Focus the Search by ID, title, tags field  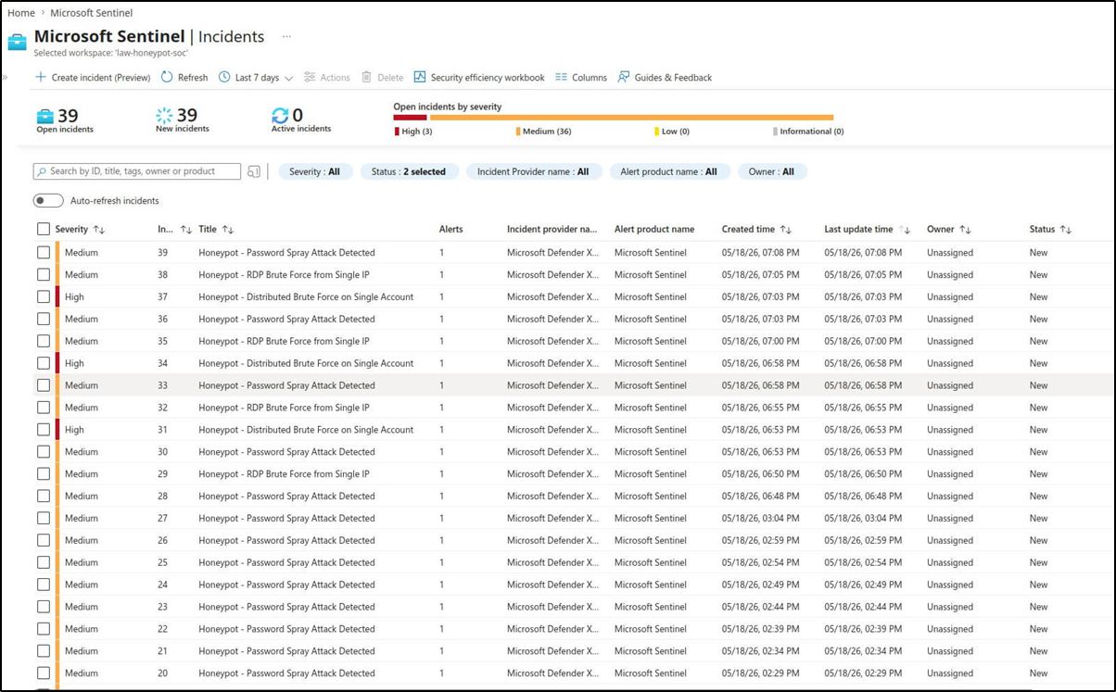point(137,171)
